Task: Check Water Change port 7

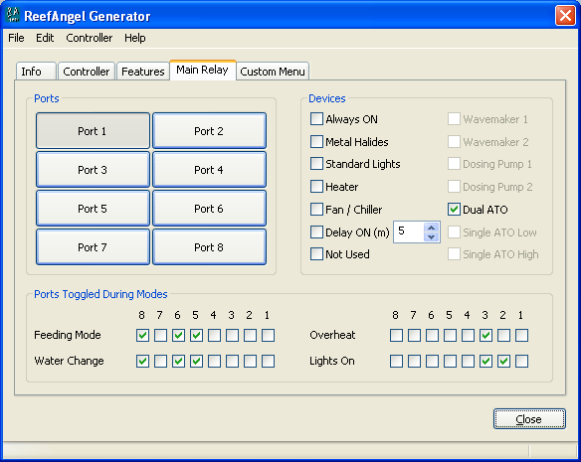Action: click(160, 362)
